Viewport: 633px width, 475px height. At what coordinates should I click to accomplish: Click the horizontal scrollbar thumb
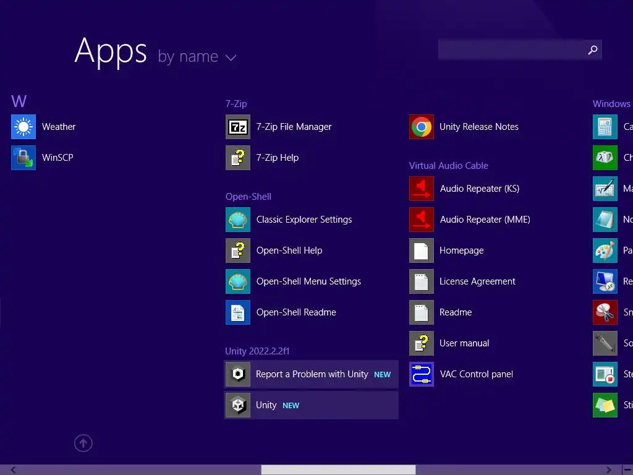coord(338,470)
